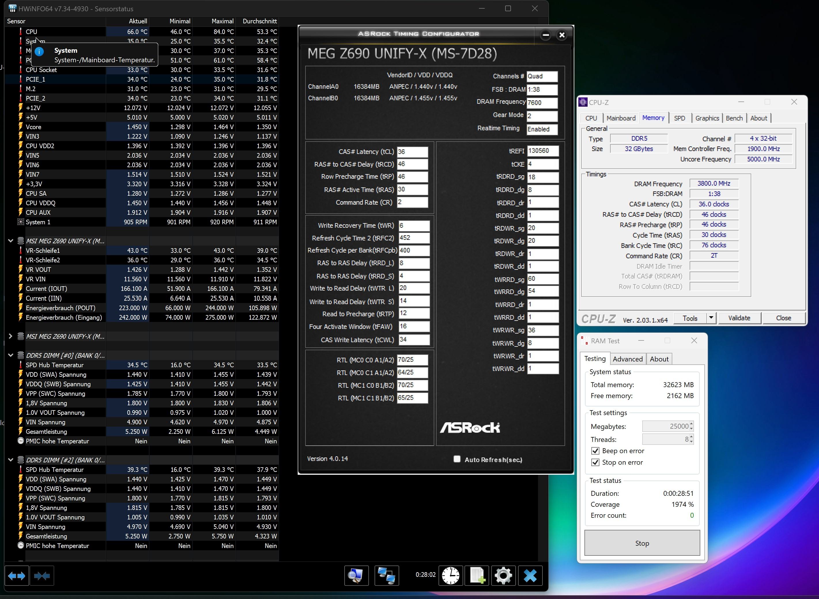This screenshot has height=599, width=819.
Task: Click Gear Mode field in Timing Configurator
Action: pyautogui.click(x=542, y=116)
